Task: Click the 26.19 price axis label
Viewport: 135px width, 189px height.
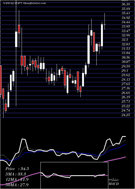Action: click(x=126, y=97)
